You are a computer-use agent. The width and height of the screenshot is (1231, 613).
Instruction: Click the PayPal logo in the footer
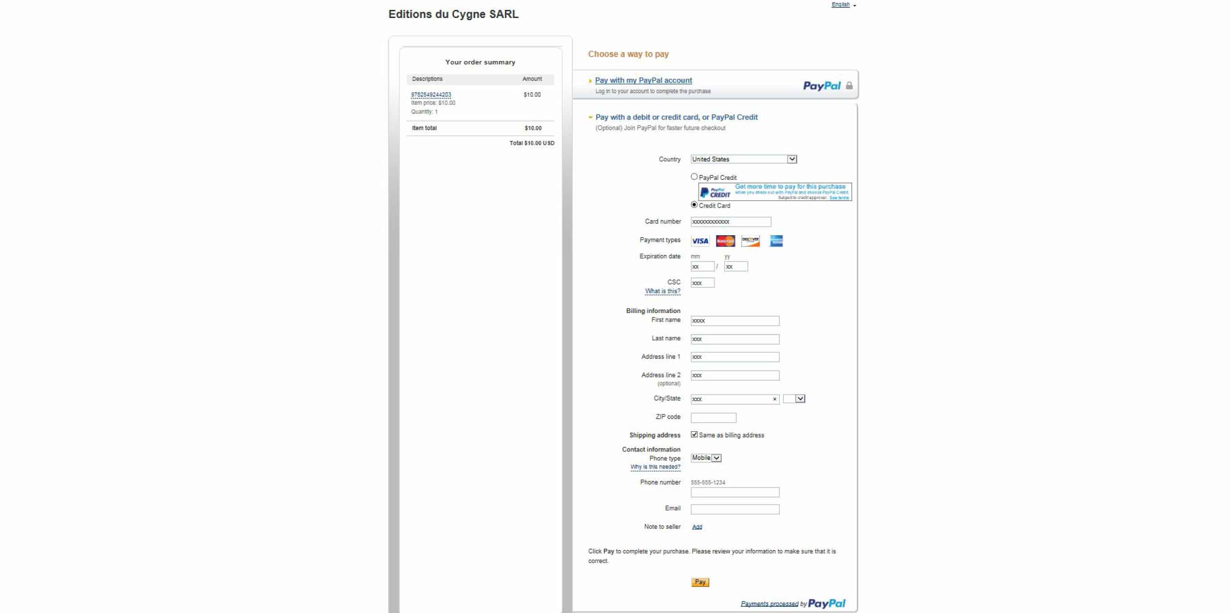pos(827,604)
